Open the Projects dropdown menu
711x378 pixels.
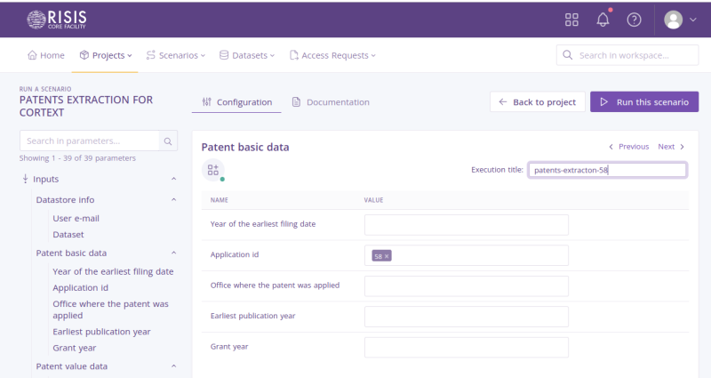106,55
